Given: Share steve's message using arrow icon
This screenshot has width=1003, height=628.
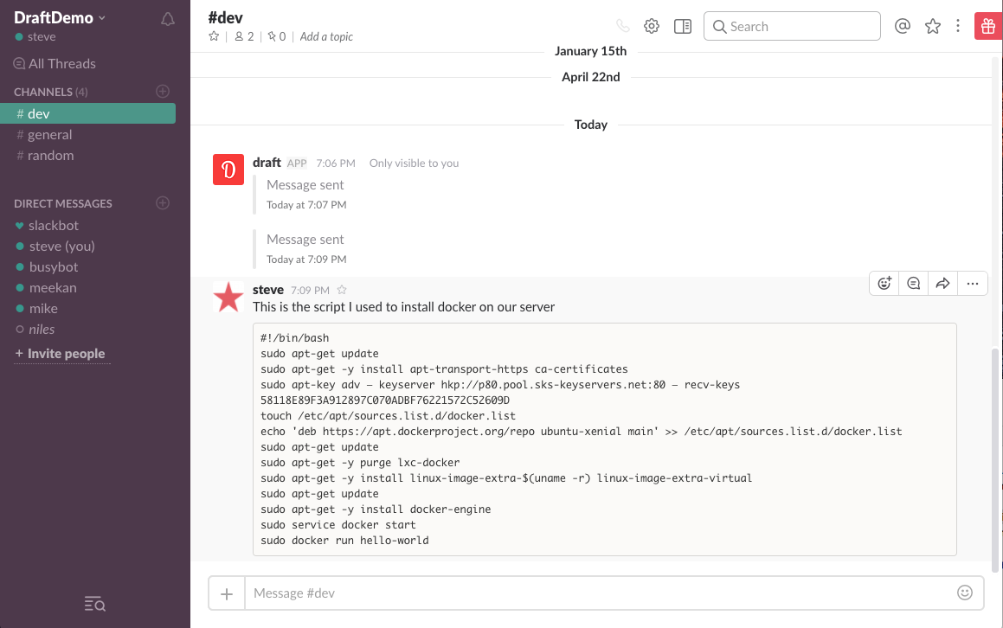Looking at the screenshot, I should click(943, 283).
